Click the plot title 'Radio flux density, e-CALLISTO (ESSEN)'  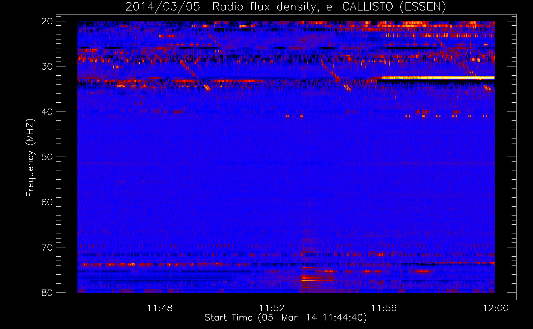click(x=329, y=7)
